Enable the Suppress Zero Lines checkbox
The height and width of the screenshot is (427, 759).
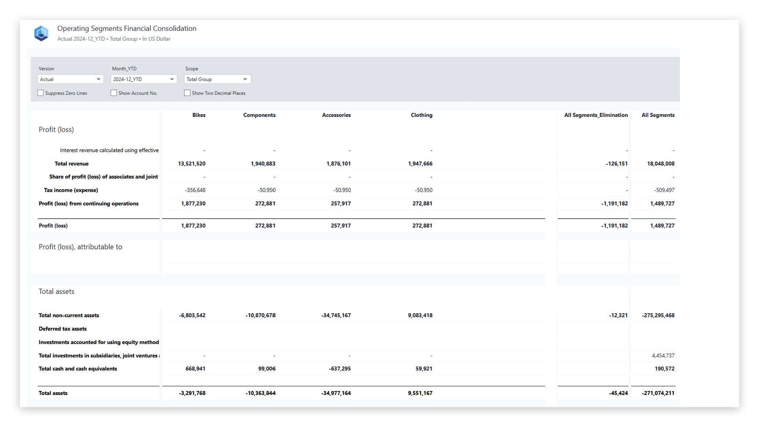[x=40, y=93]
